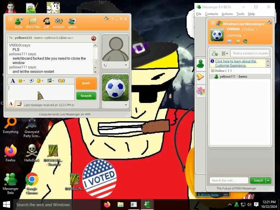Click yellows111's gray avatar picture
Viewport: 280px width, 210px height.
coord(115,48)
